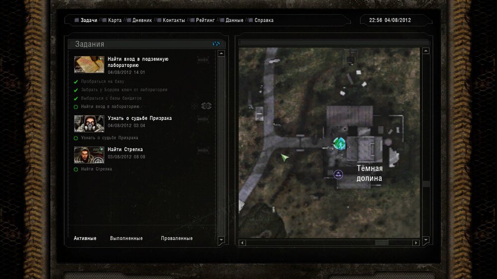Viewport: 497px width, 279px height.
Task: Click the Тёмная долина map label
Action: click(370, 173)
